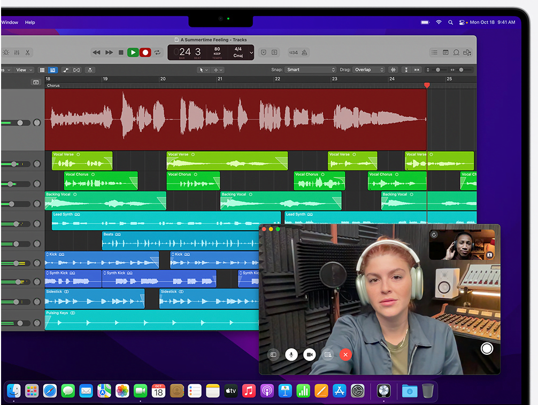
Task: Turn off camera in FaceTime
Action: pos(310,355)
